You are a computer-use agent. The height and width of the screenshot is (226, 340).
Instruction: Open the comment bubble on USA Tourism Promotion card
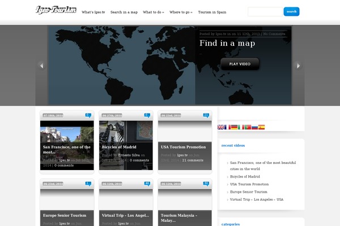tap(206, 115)
